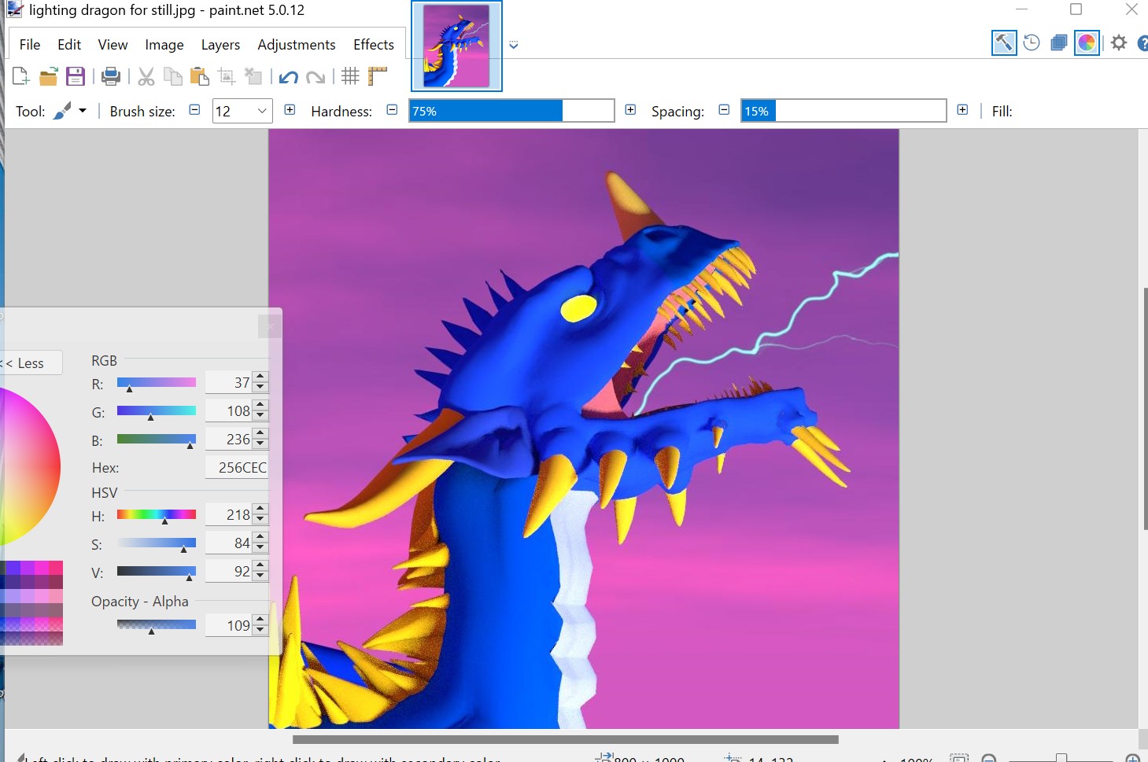Open the View menu
Screen dimensions: 1148x762
113,45
